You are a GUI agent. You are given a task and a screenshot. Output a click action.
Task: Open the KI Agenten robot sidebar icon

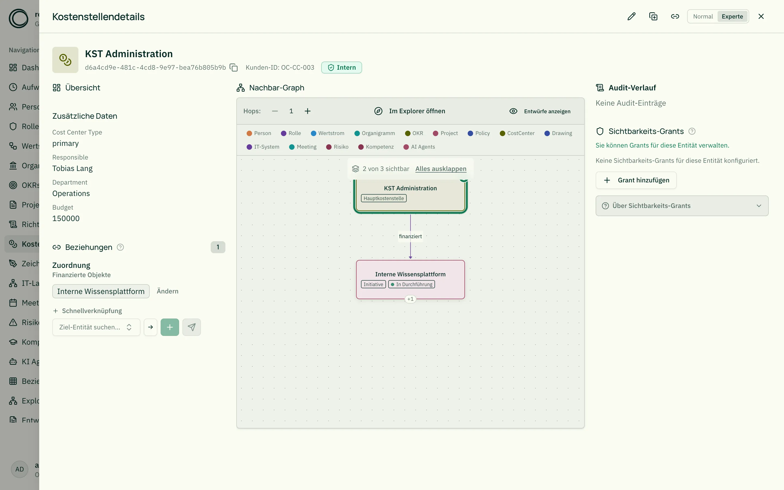[x=13, y=361]
